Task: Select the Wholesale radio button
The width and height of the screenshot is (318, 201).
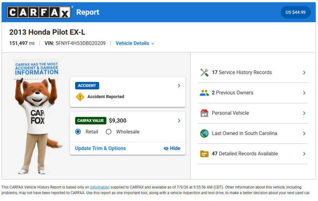Action: tap(109, 132)
